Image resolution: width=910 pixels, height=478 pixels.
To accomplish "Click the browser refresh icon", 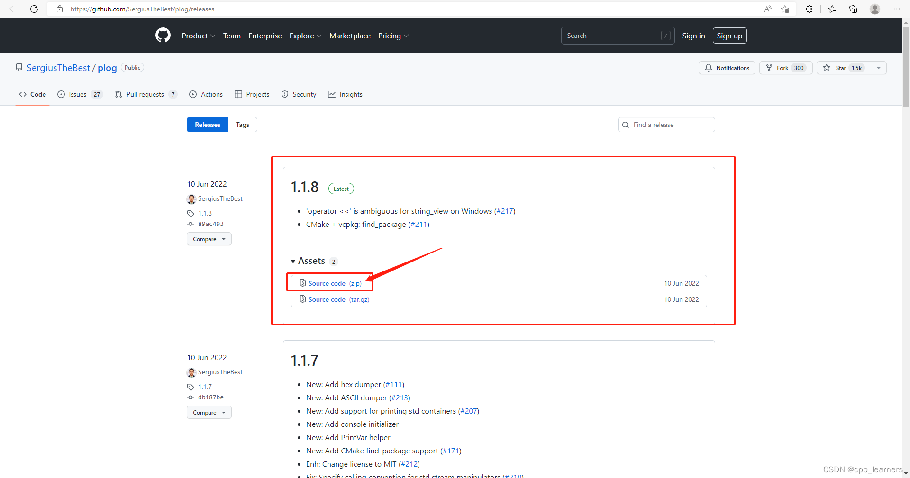I will click(34, 9).
